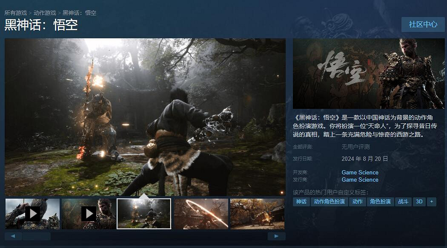Click the right carousel navigation arrow
The height and width of the screenshot is (248, 447).
[x=276, y=236]
